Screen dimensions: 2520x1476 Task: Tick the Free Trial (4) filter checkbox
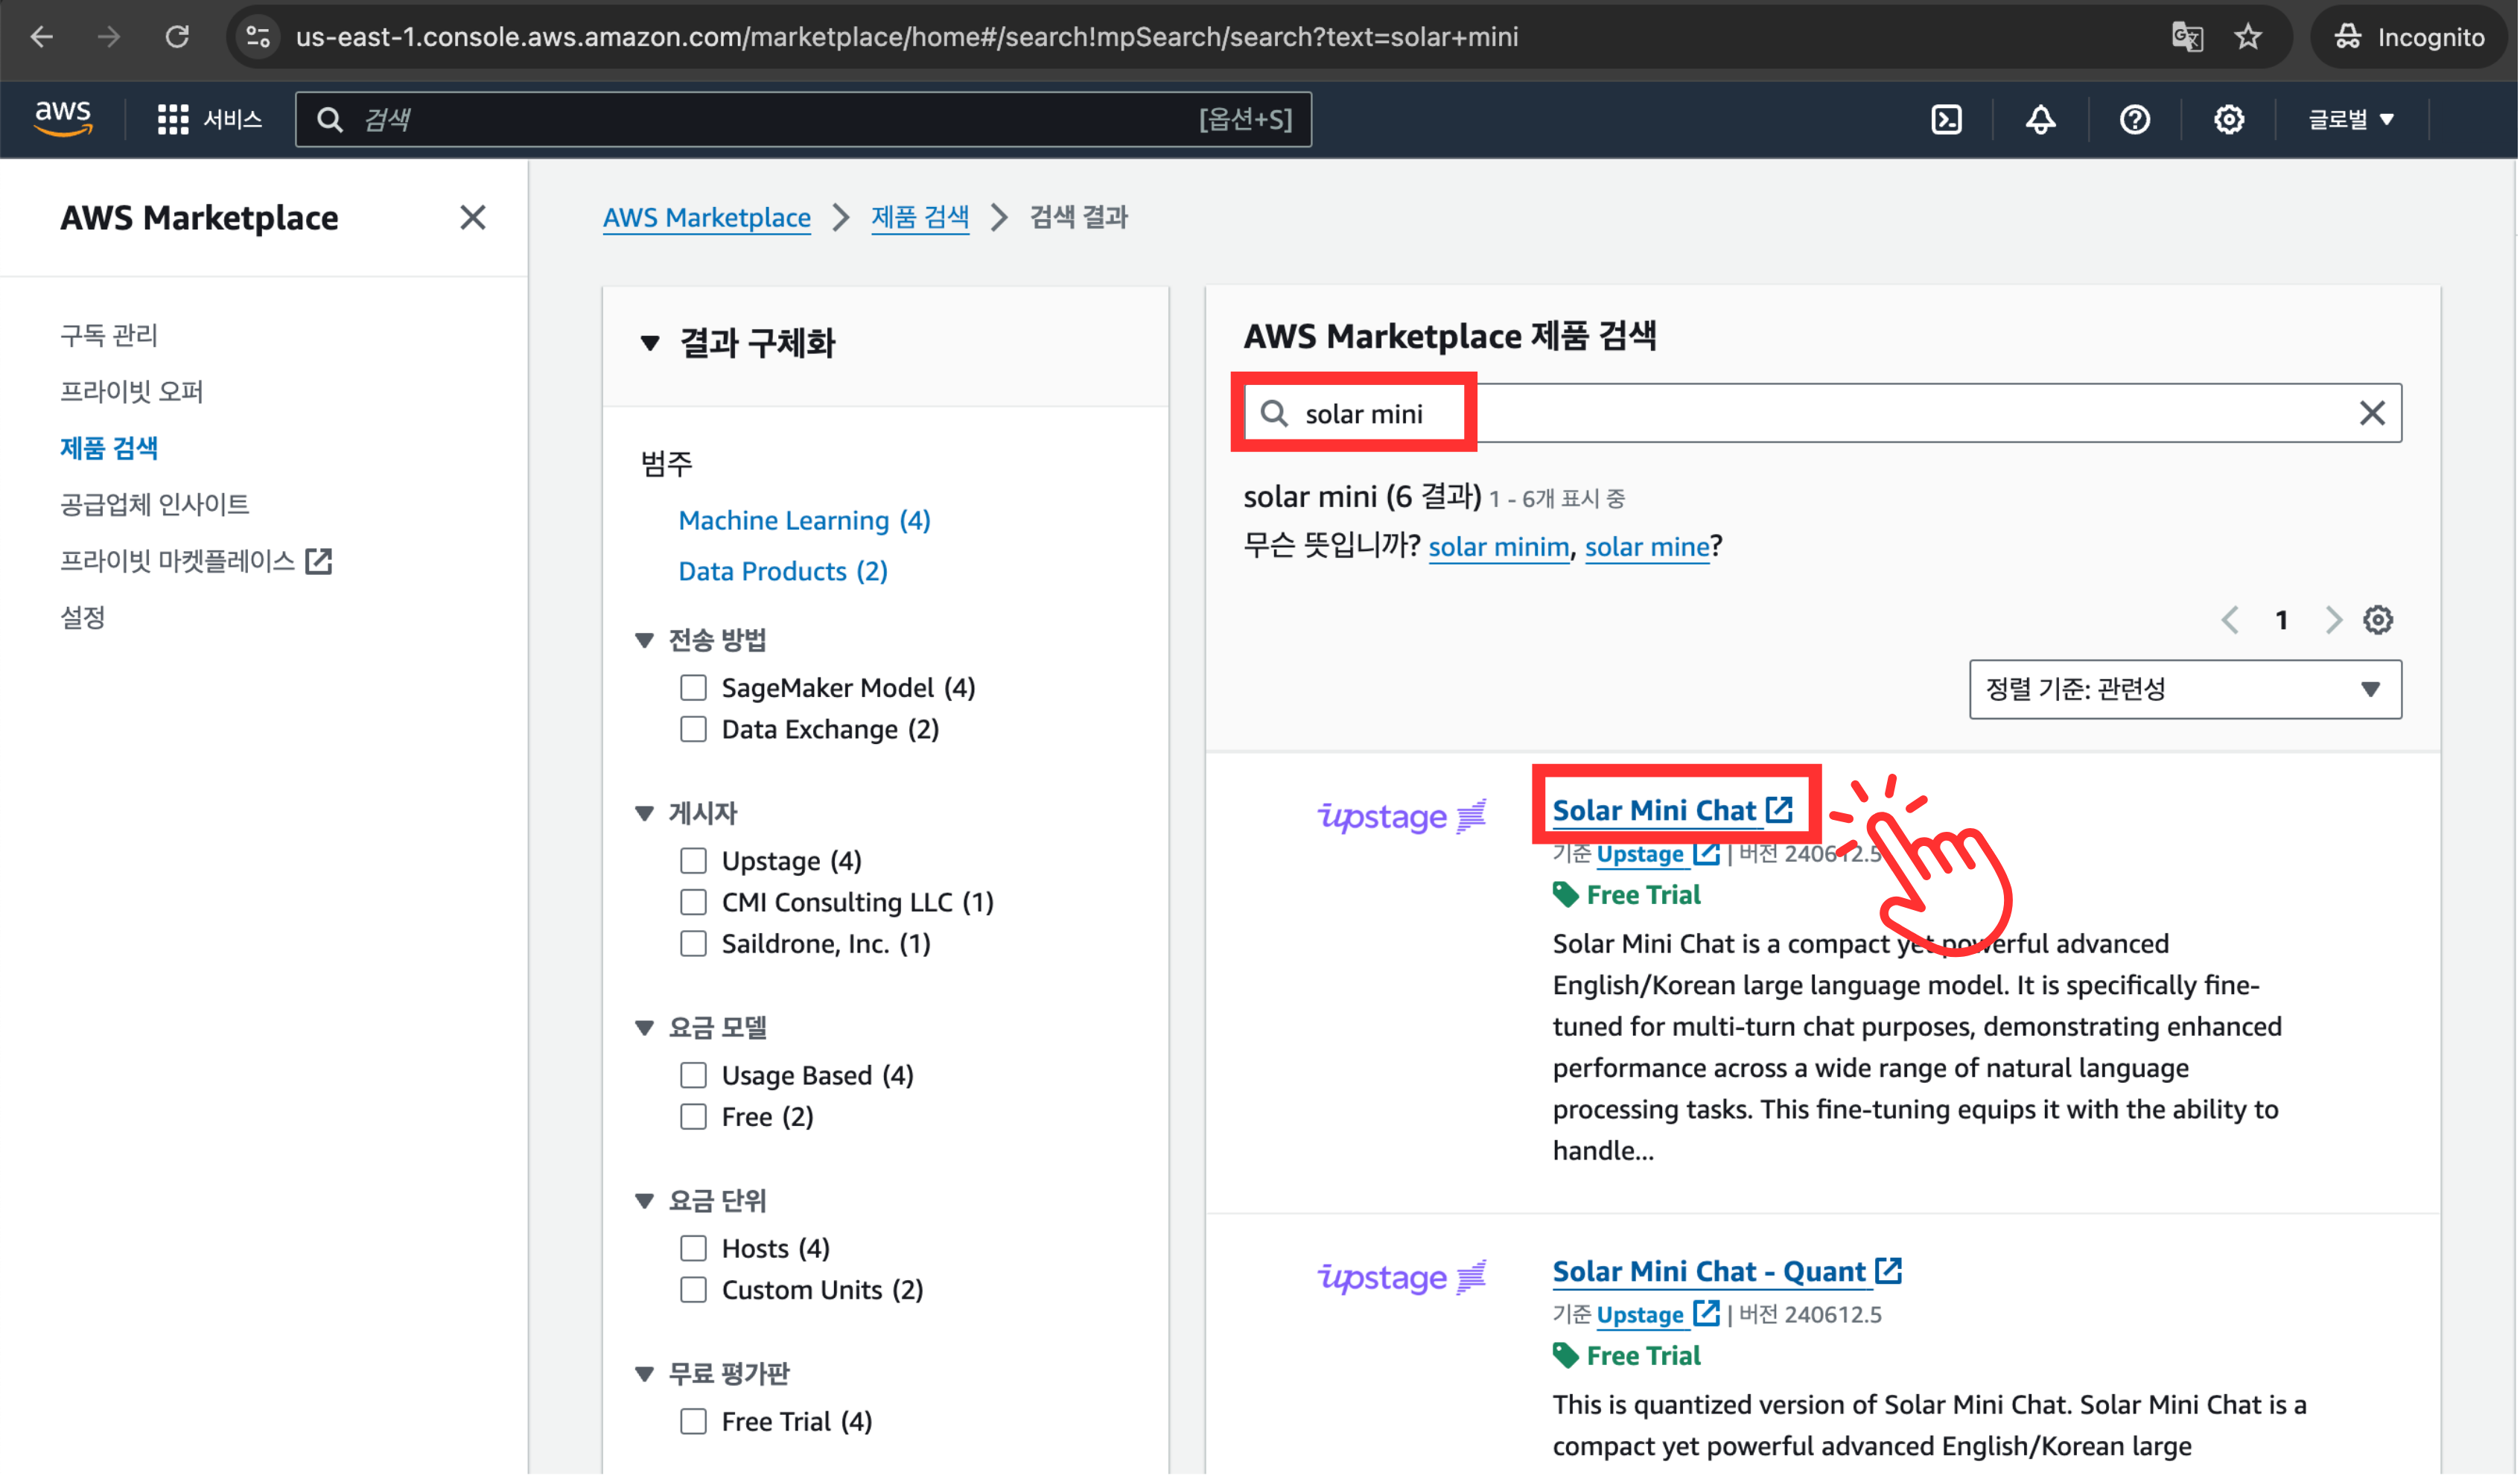click(x=693, y=1421)
